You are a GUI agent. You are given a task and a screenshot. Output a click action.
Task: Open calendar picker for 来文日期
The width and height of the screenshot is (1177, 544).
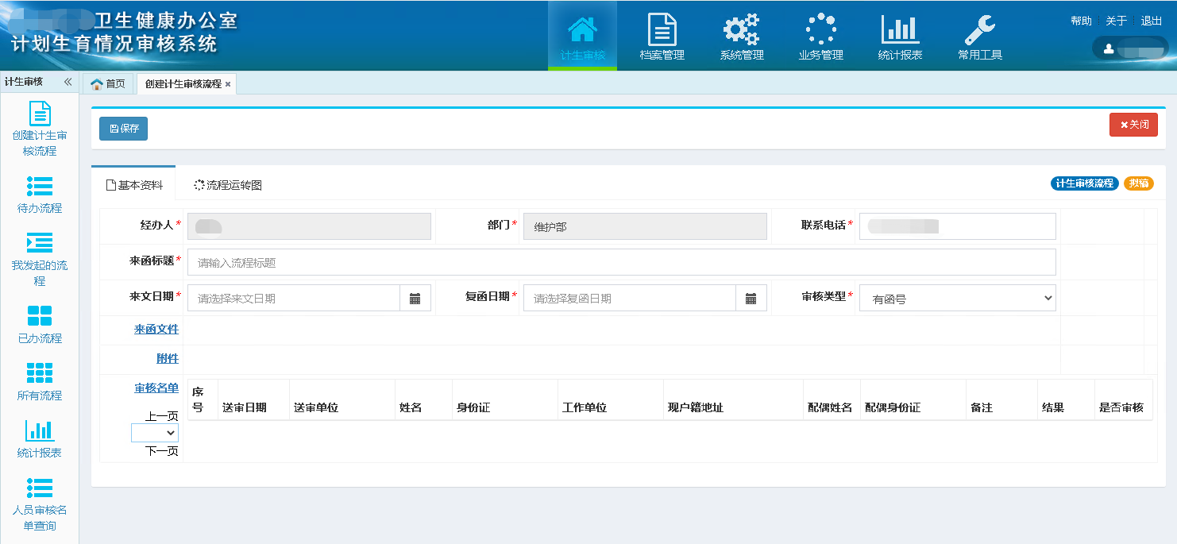click(x=415, y=299)
